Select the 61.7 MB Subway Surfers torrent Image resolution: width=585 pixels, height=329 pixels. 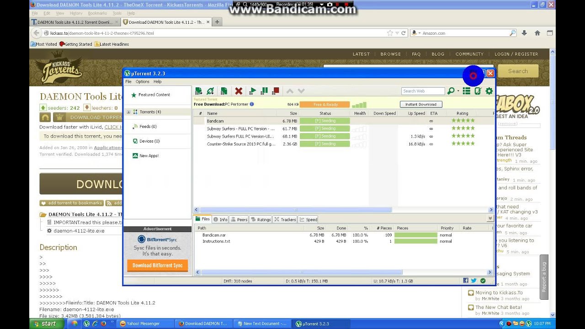tap(343, 129)
